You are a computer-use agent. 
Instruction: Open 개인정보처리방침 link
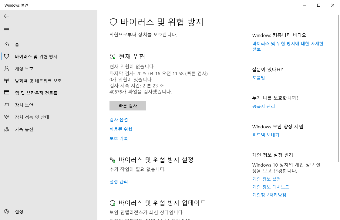coord(269,195)
